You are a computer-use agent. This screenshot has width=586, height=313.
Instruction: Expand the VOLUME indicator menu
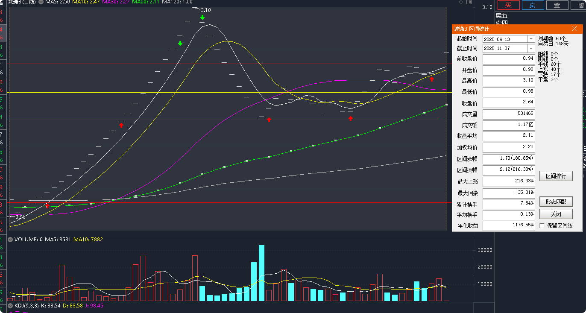click(10, 240)
